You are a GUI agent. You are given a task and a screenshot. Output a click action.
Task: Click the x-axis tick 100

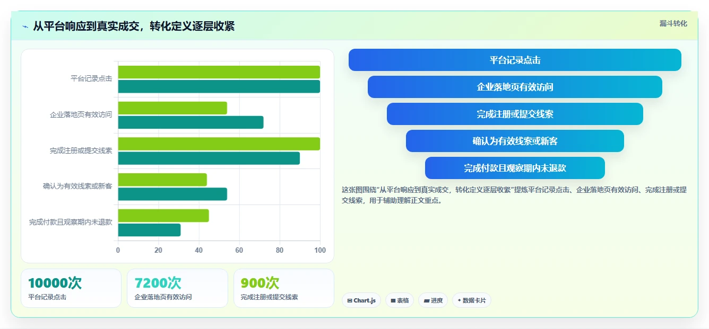[x=320, y=250]
